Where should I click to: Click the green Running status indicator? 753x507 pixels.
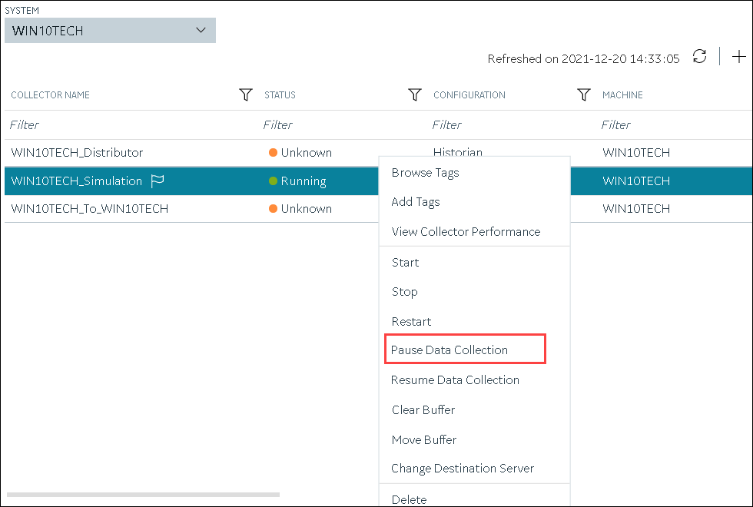tap(274, 181)
